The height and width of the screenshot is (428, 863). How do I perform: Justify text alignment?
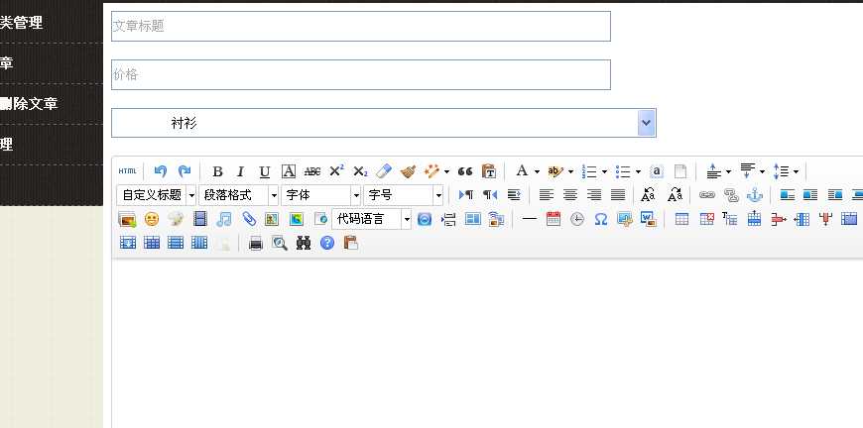[618, 195]
